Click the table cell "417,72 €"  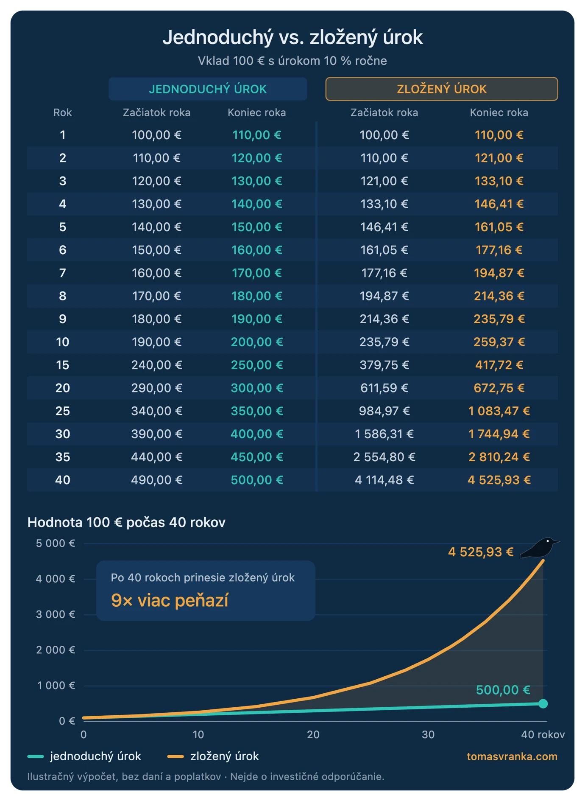pos(499,365)
